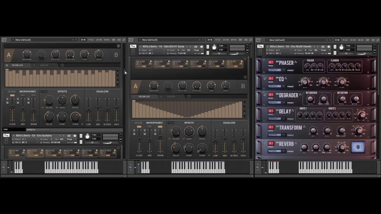Screen dimensions: 381x214
Task: Open REVERB preset STUDIO dropdown
Action: pos(277,151)
